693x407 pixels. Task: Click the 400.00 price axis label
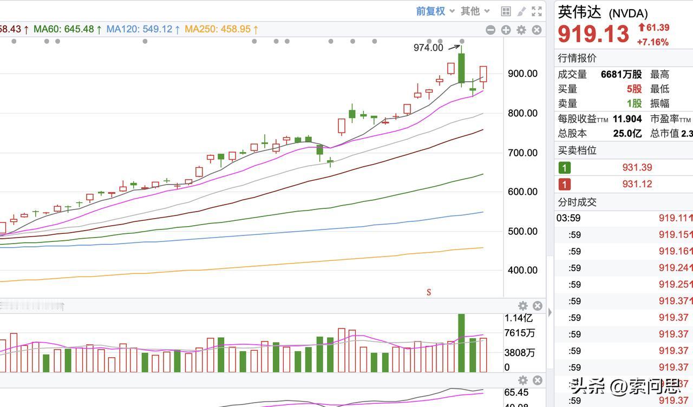522,270
